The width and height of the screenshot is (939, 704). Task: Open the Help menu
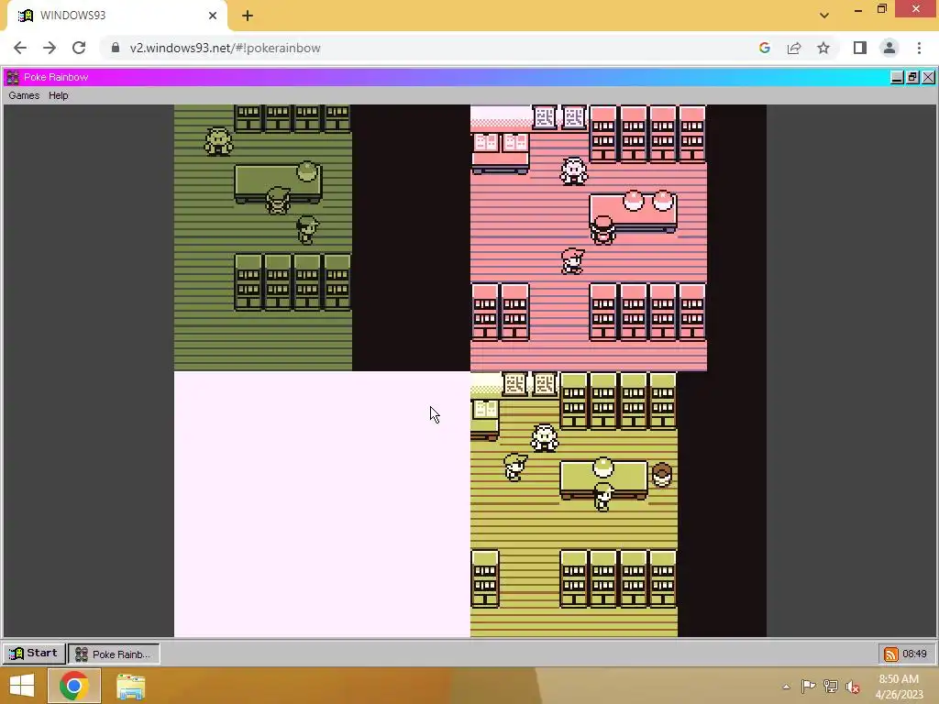click(58, 95)
